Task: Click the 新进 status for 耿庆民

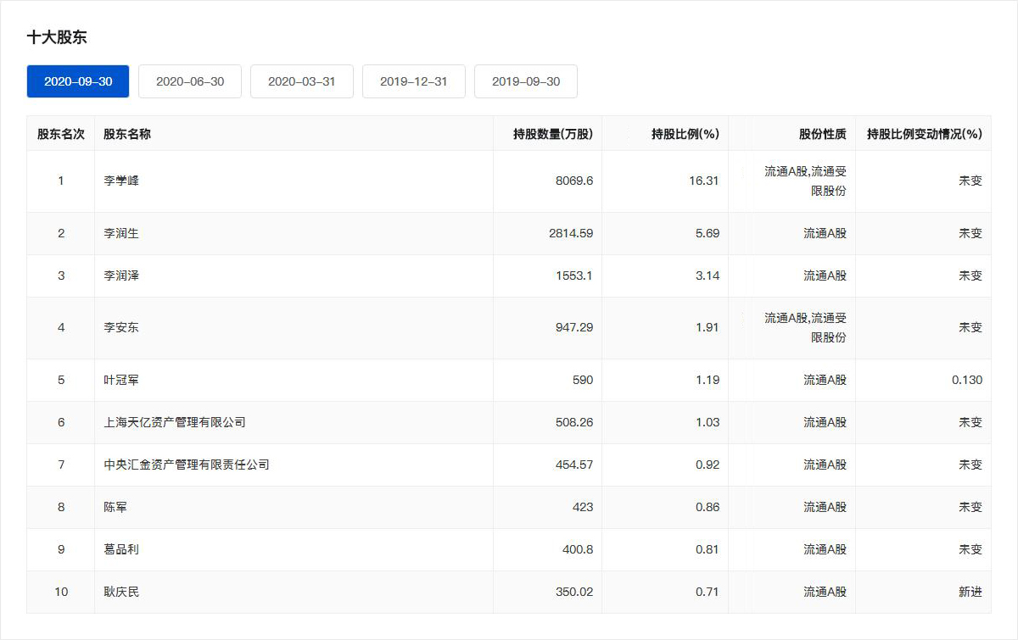Action: point(970,592)
